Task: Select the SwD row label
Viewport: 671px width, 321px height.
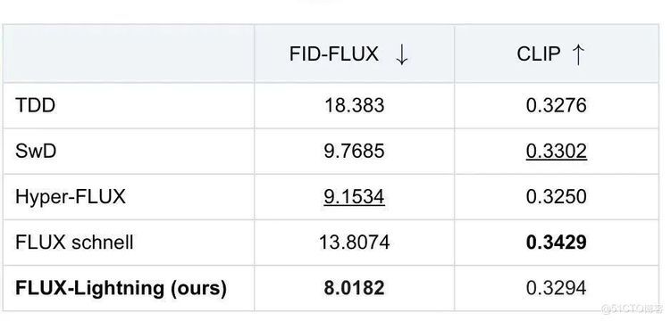Action: tap(36, 151)
